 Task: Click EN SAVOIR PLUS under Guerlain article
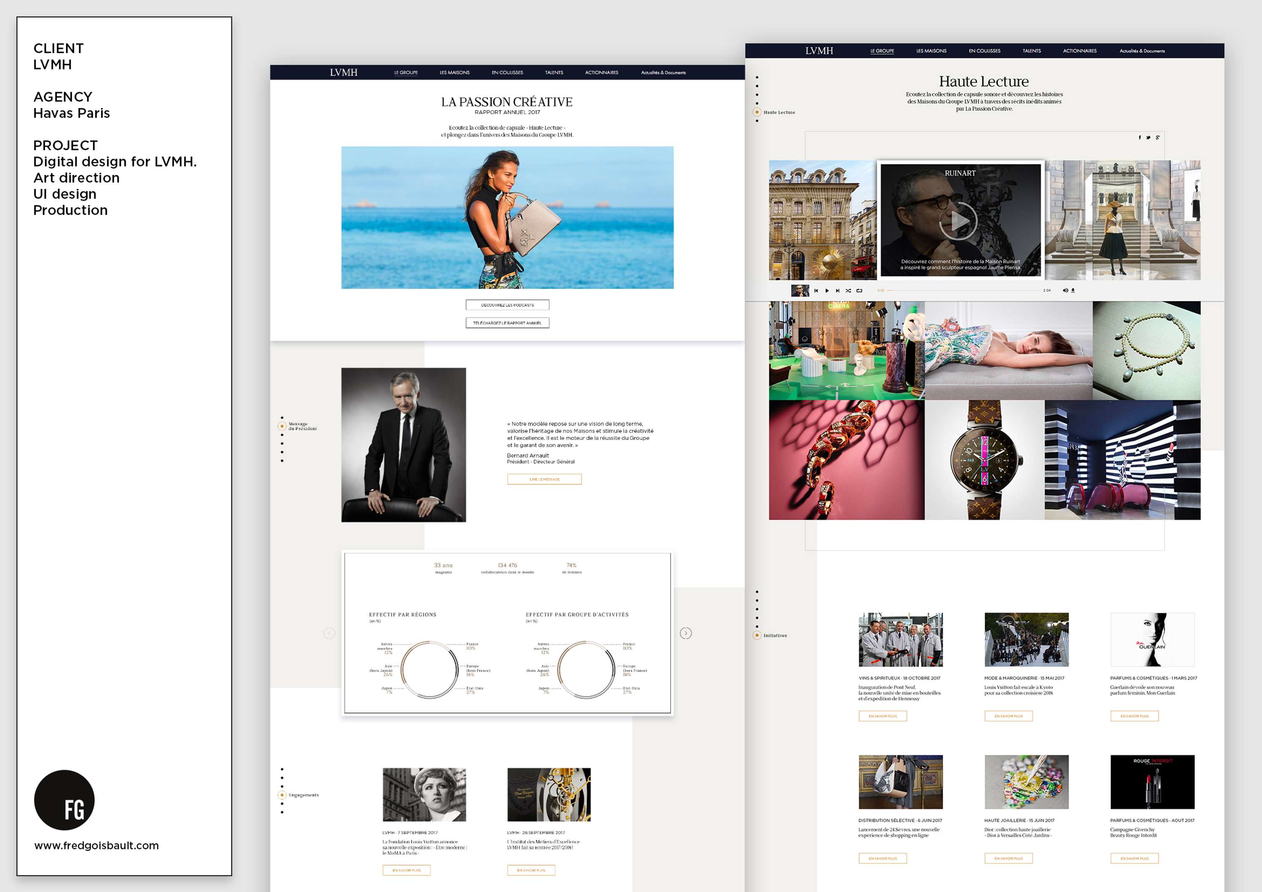pyautogui.click(x=1135, y=716)
